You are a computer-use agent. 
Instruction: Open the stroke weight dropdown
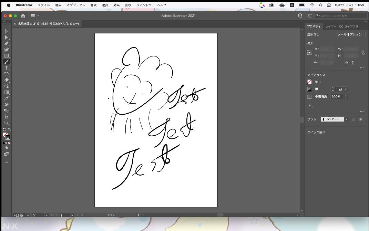tap(346, 89)
